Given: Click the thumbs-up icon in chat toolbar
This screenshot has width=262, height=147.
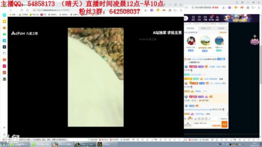Looking at the screenshot, I should pos(195,119).
